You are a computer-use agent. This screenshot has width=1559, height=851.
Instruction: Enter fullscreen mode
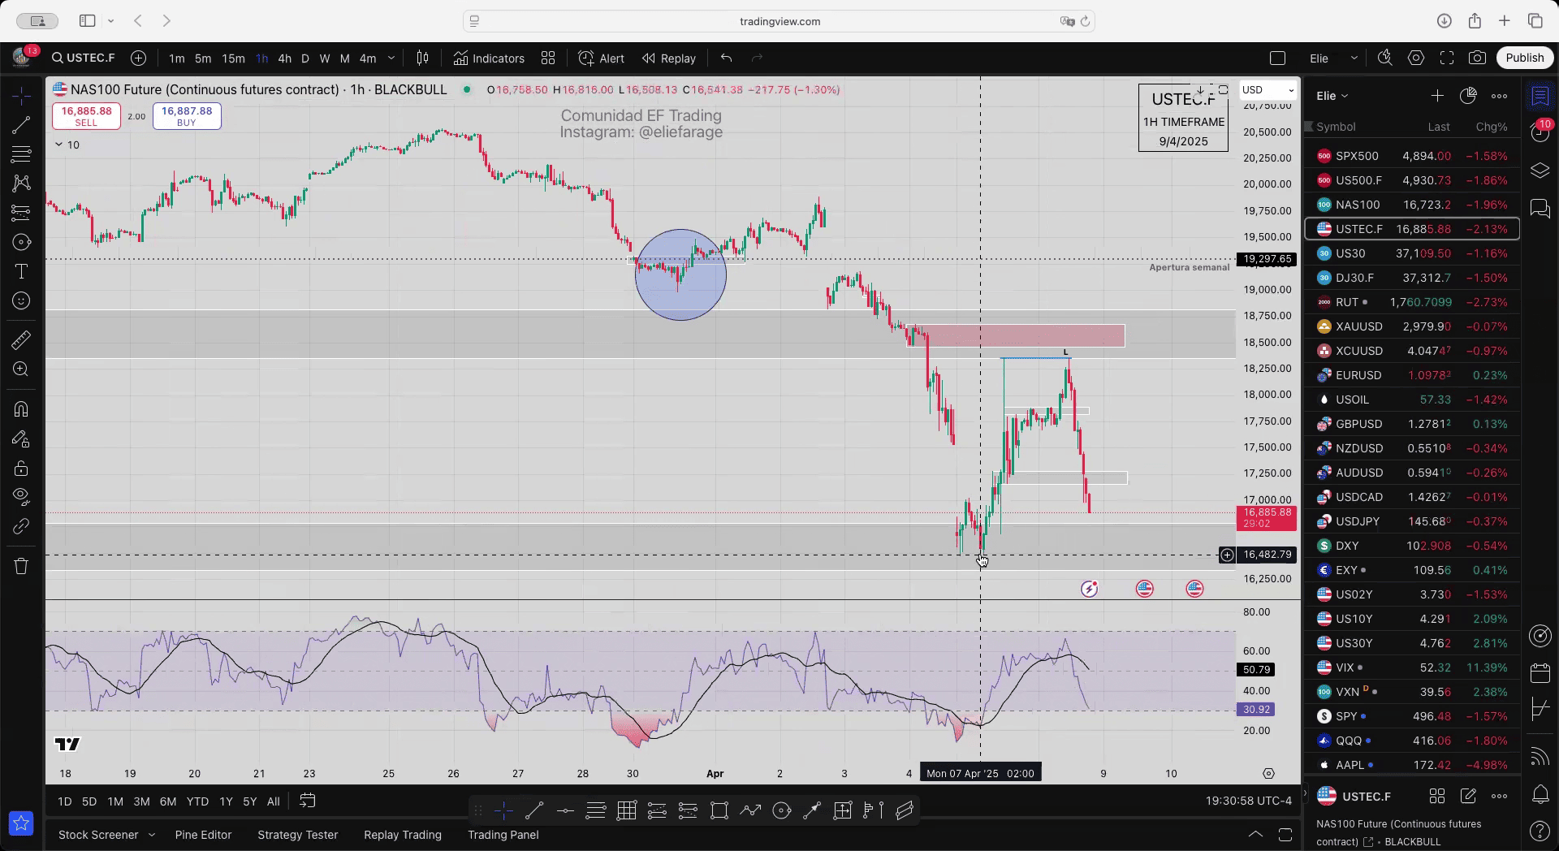click(1447, 58)
